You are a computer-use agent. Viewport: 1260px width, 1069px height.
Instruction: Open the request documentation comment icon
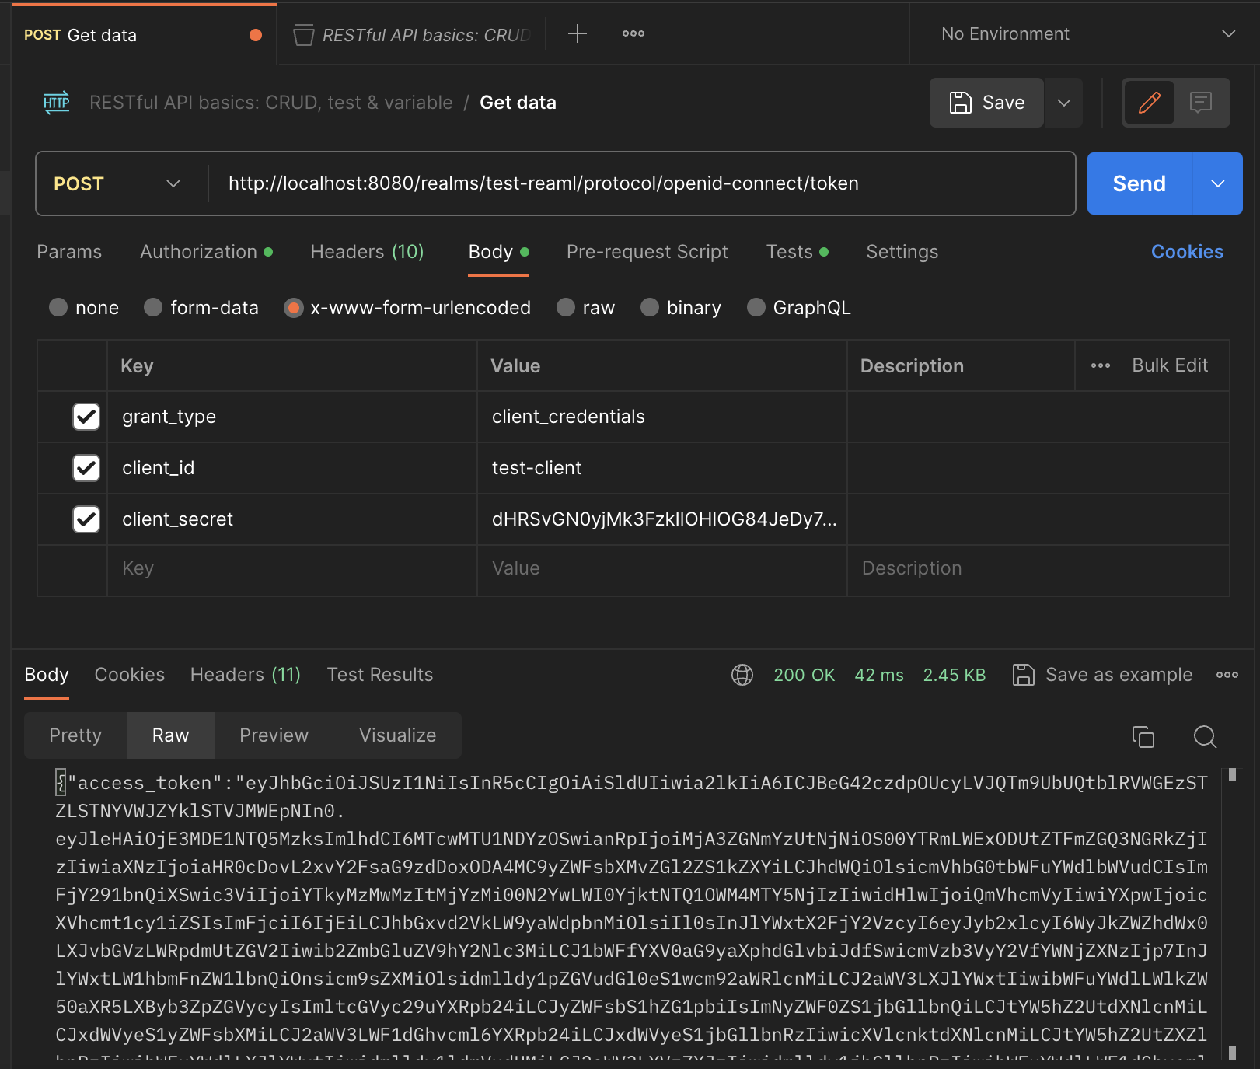point(1202,102)
